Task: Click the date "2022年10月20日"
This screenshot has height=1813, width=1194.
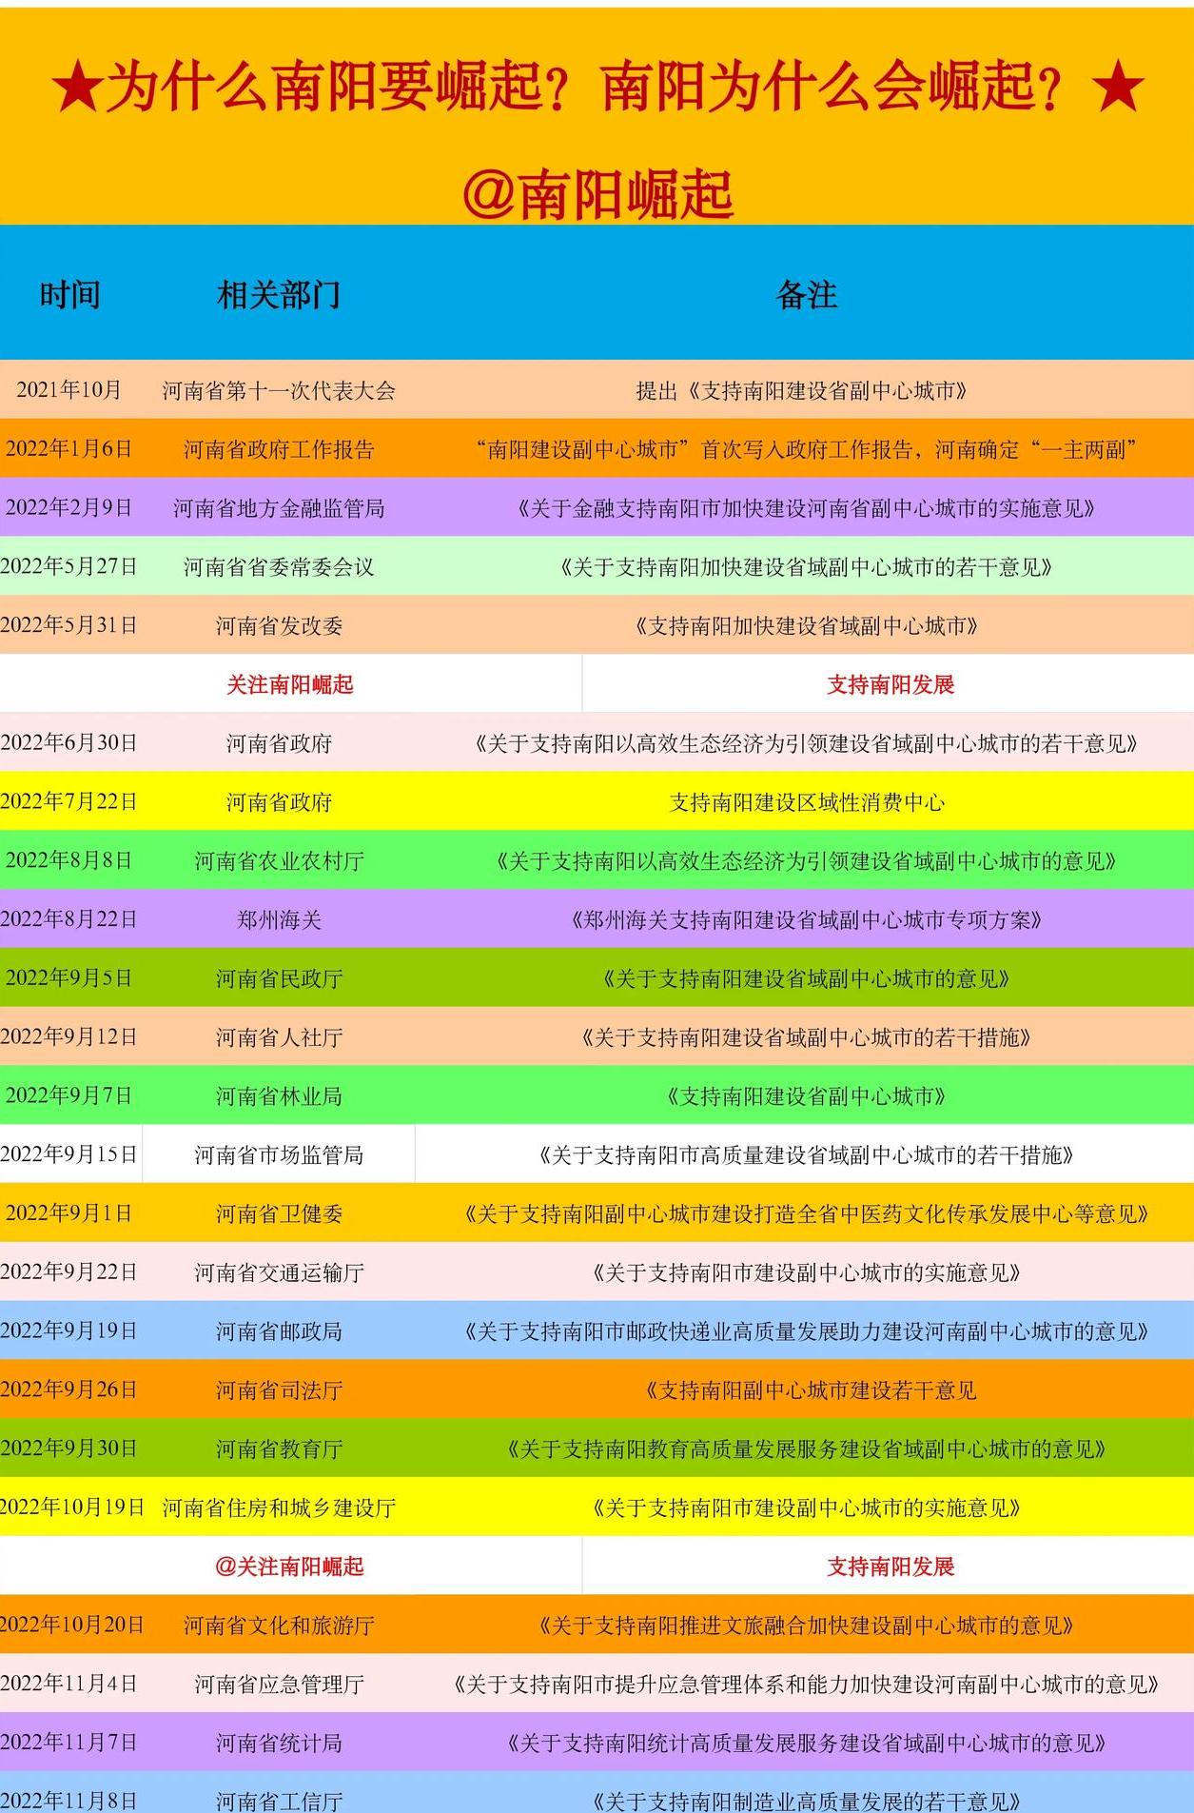Action: 72,1626
